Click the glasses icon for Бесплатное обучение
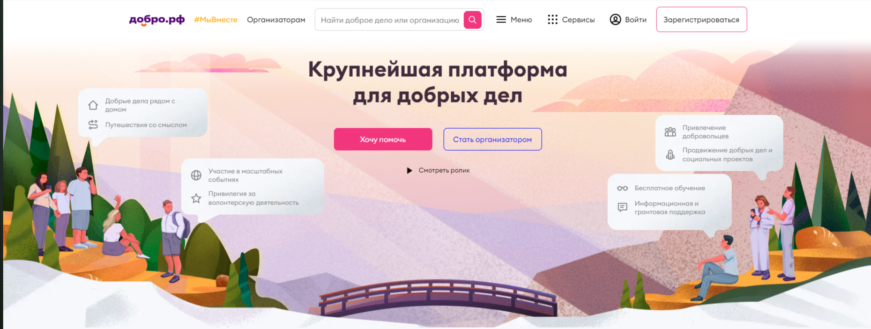This screenshot has height=329, width=871. (622, 188)
